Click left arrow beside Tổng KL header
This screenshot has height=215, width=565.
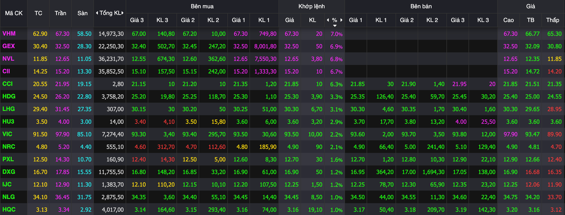[x=96, y=13]
